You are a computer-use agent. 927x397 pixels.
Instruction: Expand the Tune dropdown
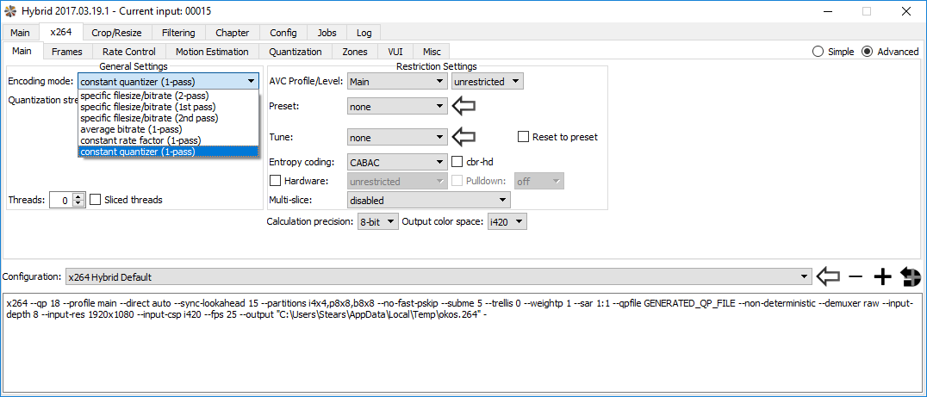point(397,137)
